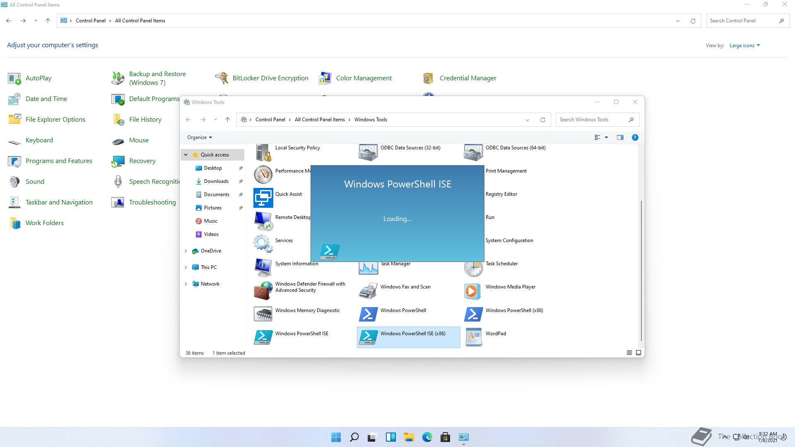Launch Windows PowerShell (x86) icon
Viewport: 795px width, 447px height.
pyautogui.click(x=474, y=314)
